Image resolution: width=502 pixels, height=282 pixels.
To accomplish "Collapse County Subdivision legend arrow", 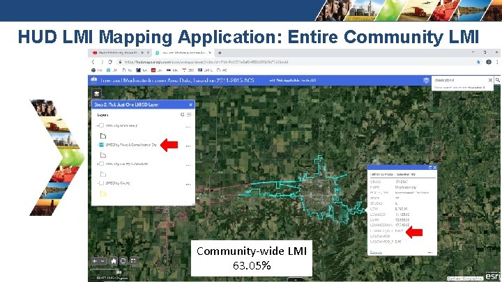I will point(98,164).
